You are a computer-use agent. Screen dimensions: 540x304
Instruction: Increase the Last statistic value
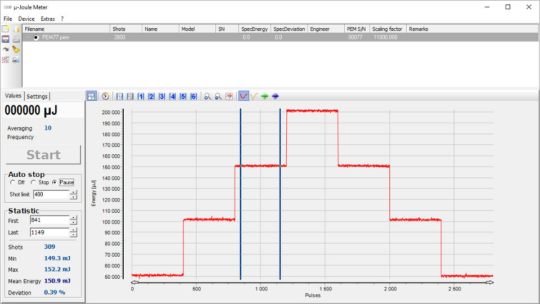[x=73, y=230]
